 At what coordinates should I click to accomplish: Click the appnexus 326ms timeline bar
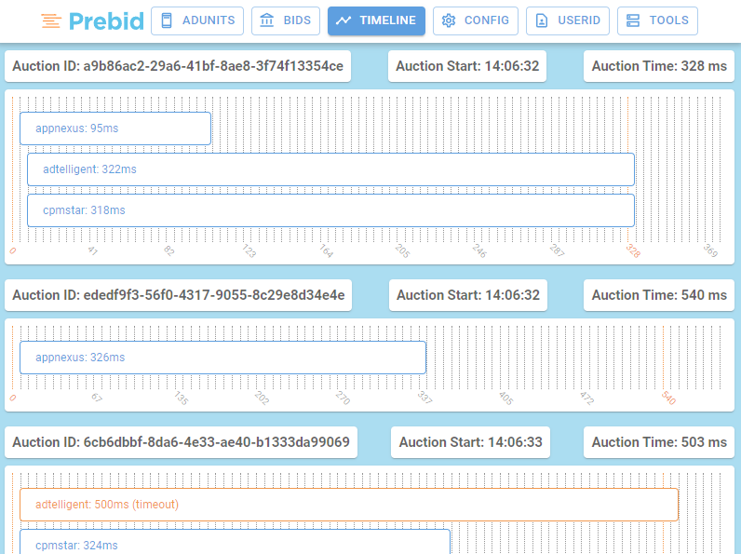(222, 358)
